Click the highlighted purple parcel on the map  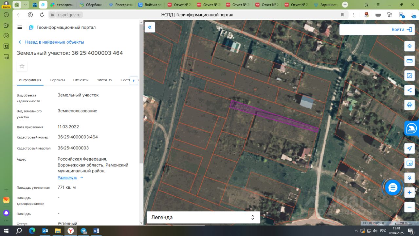[274, 116]
